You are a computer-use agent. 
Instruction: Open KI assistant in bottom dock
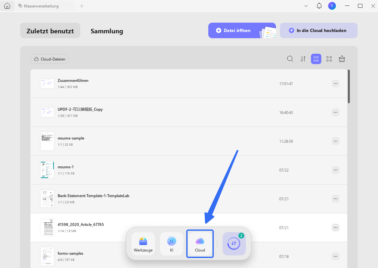[x=172, y=243]
